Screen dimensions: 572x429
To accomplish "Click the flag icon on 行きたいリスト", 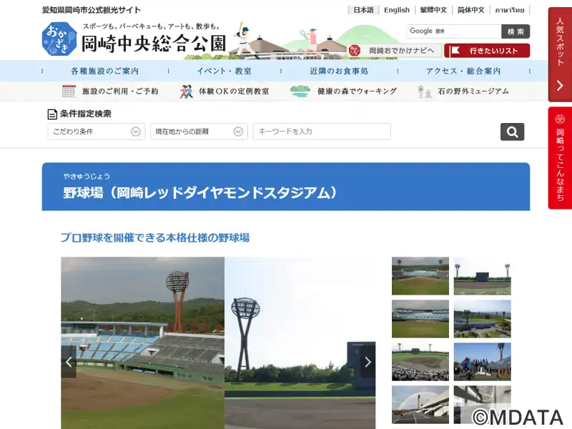I will (455, 50).
